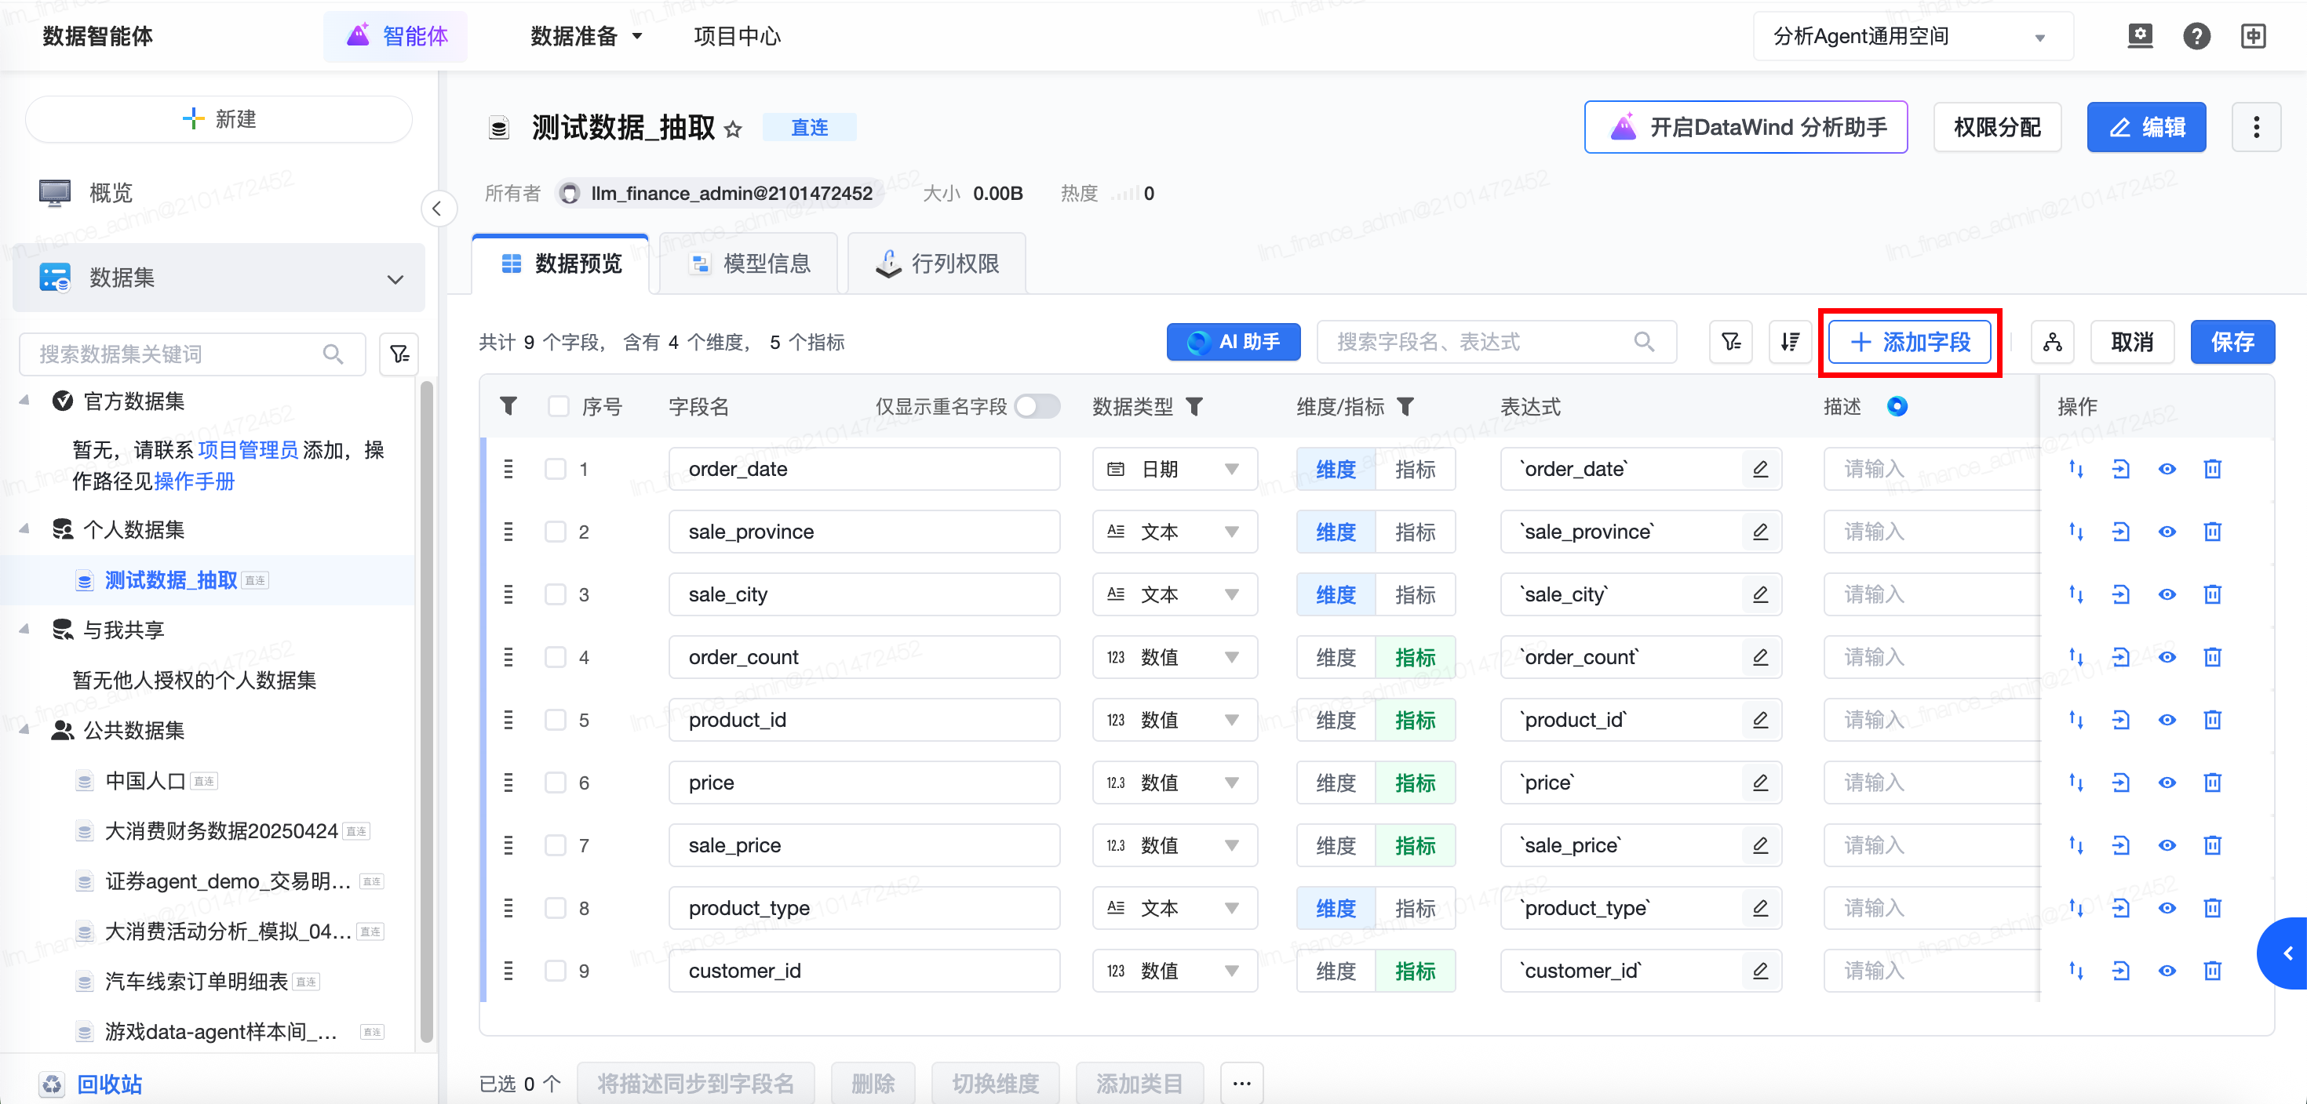Click the copy-into icon for sale_city row
The width and height of the screenshot is (2307, 1104).
2119,594
